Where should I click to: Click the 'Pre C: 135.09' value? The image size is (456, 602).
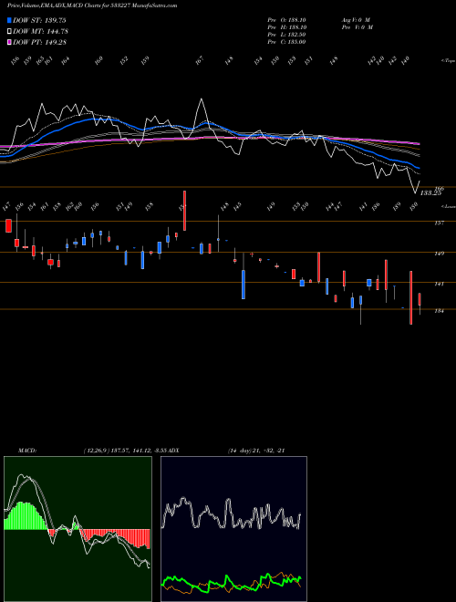(x=286, y=41)
